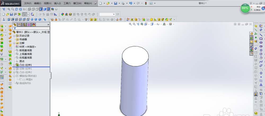Switch to the ConfigurationManager tab
The width and height of the screenshot is (265, 116).
(x=24, y=25)
